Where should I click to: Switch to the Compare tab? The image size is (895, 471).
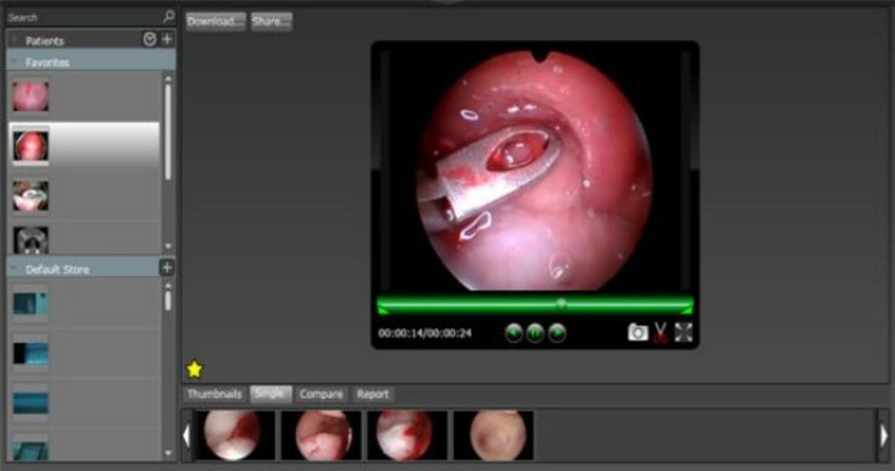click(x=321, y=395)
